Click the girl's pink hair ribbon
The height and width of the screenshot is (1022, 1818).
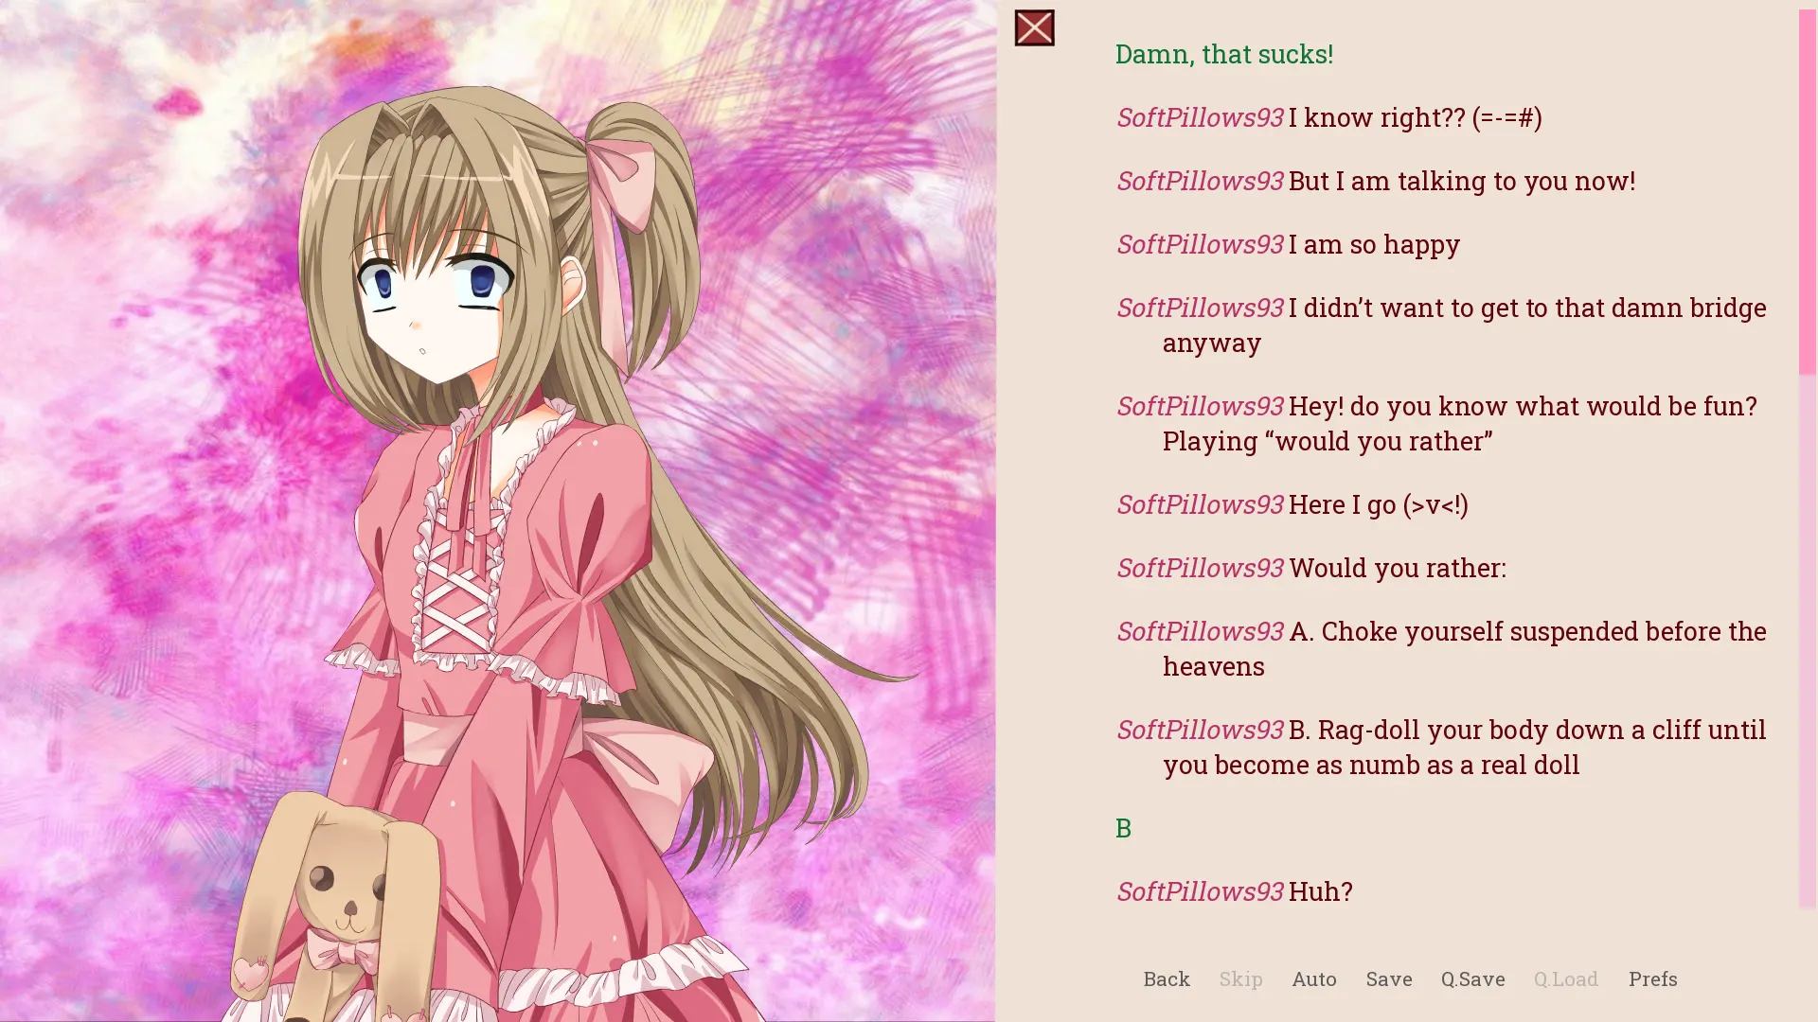620,185
